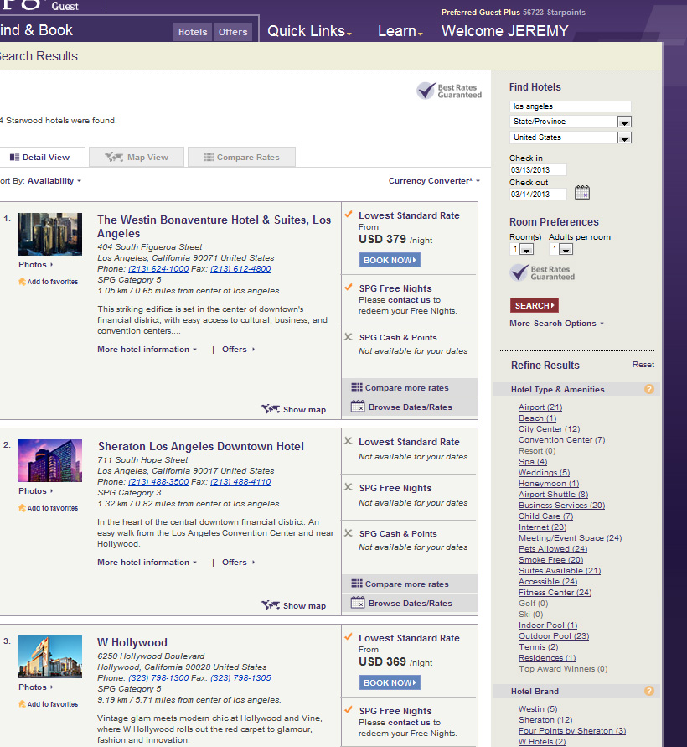Click the Hotel Type & Amenities help icon

649,389
